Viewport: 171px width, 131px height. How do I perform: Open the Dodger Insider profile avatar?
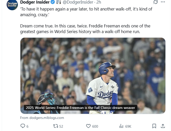(x=12, y=5)
